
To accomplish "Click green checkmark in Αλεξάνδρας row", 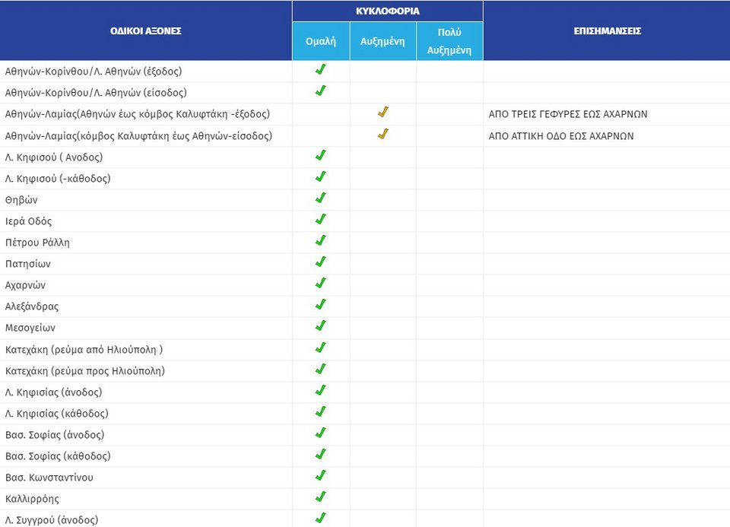I will (321, 304).
